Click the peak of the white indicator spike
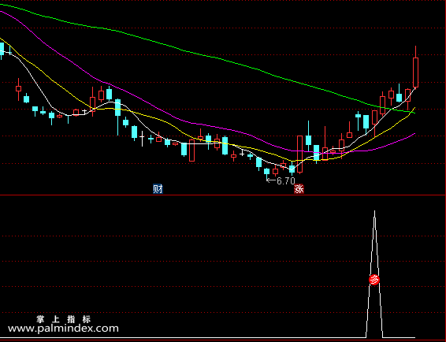 pos(374,211)
